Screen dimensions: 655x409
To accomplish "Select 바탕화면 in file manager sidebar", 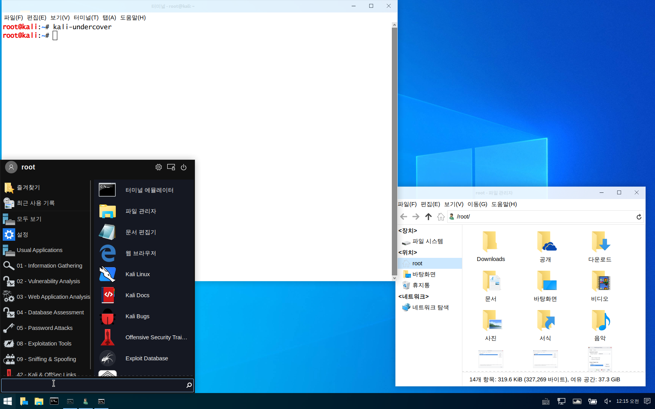I will tap(430, 274).
